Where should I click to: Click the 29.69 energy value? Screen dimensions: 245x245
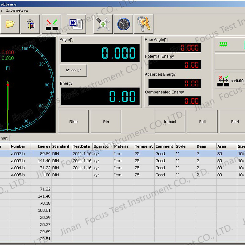click(41, 232)
